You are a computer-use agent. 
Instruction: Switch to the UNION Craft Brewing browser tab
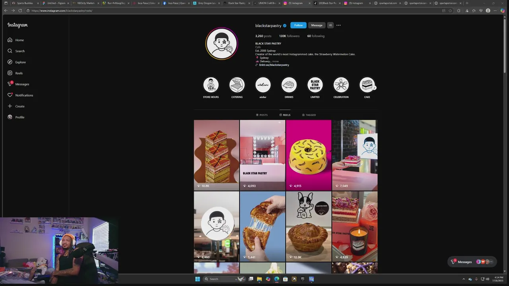pyautogui.click(x=267, y=3)
